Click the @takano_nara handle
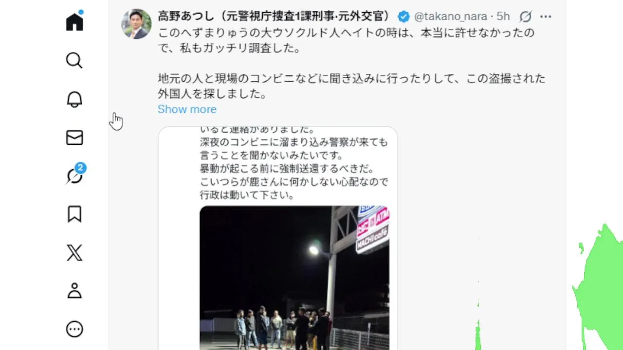Viewport: 623px width, 350px height. (x=451, y=17)
